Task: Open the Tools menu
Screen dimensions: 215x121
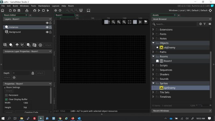Action: point(33,6)
